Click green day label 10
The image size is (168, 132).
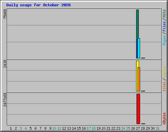[x=54, y=128]
